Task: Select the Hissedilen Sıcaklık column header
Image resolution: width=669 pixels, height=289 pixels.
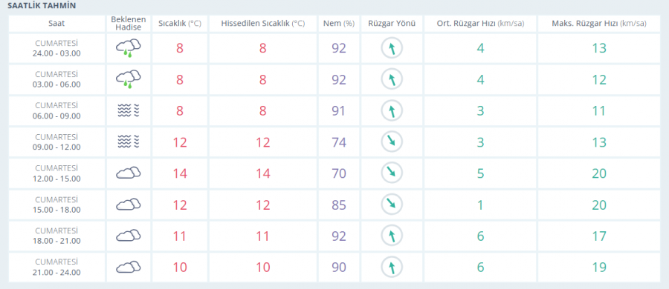Action: pos(263,24)
